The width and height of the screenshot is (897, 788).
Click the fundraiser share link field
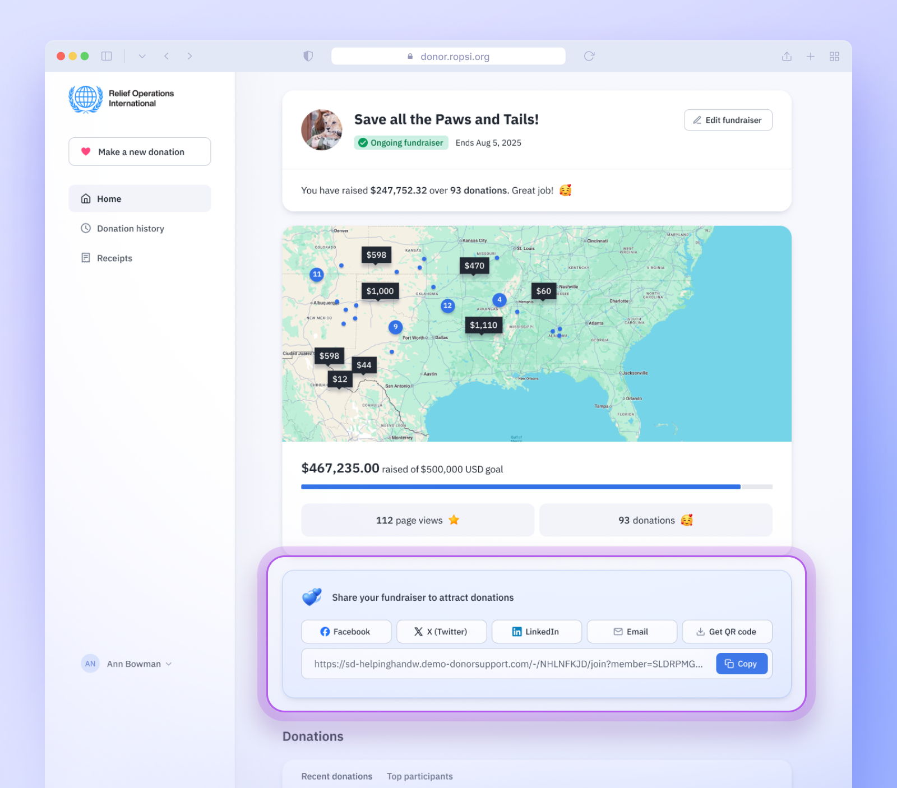point(507,664)
